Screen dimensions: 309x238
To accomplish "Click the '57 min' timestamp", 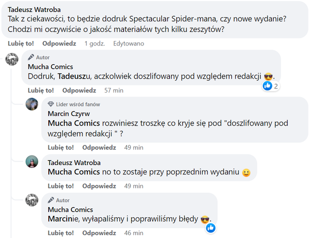I will 114,90.
